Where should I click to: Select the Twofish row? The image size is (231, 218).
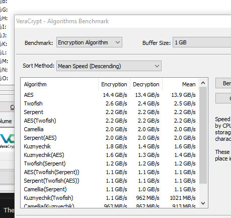[x=110, y=103]
